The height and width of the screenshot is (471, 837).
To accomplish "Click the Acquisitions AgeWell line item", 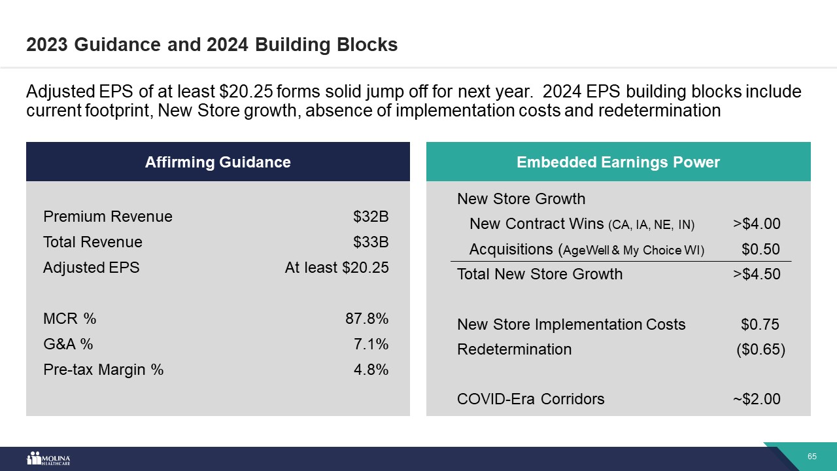I will [x=587, y=250].
